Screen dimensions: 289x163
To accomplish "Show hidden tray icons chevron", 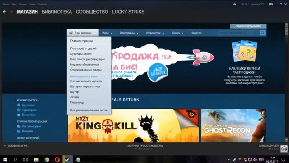I will (229, 159).
